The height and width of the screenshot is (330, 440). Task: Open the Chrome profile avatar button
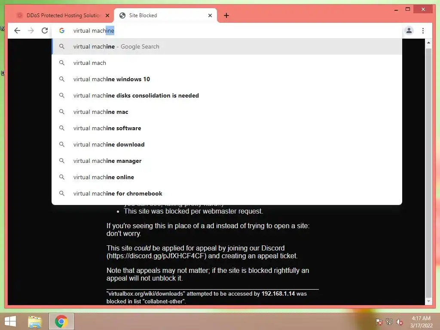pyautogui.click(x=409, y=31)
